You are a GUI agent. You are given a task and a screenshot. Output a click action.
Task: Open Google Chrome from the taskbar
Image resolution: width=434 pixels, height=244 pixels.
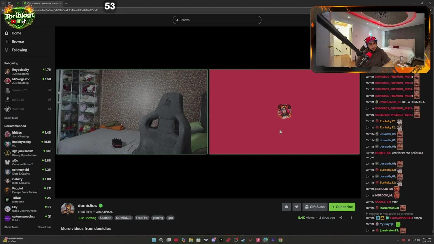pos(280,240)
